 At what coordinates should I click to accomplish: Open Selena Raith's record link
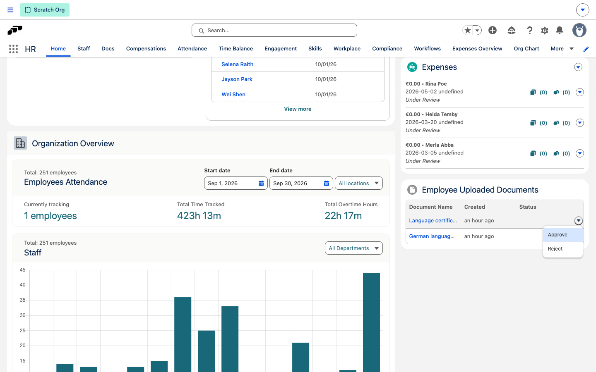[x=237, y=64]
